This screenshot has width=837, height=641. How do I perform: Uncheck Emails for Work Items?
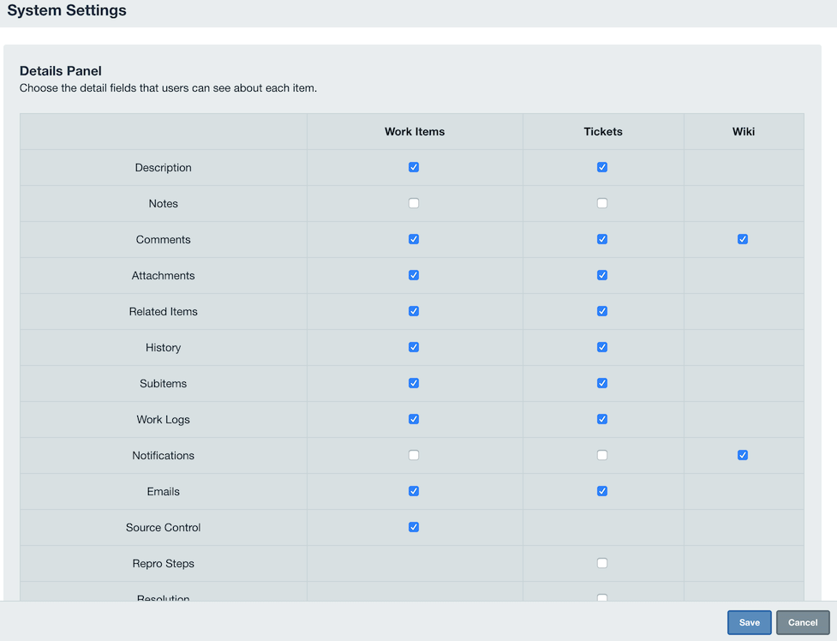click(414, 491)
